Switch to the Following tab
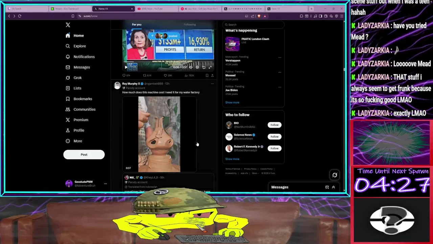Viewport: 433px width, 244px height. coord(190,24)
